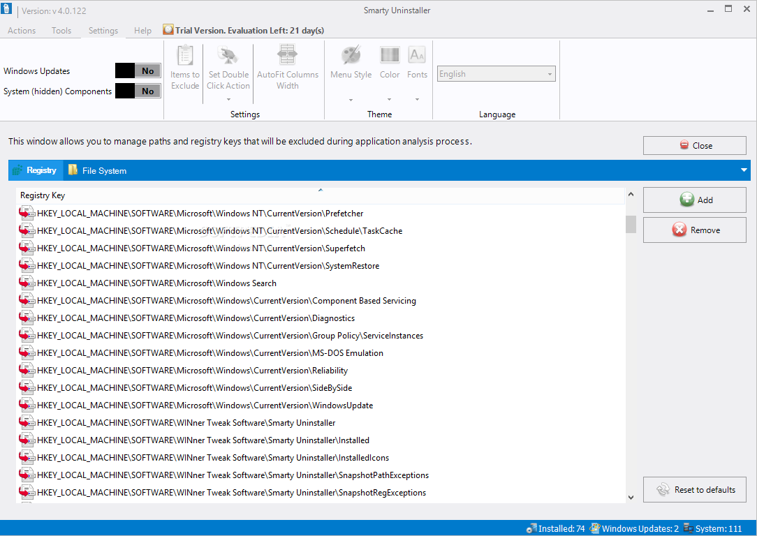Click the registry icon of the WindowsUpdate key

[x=27, y=405]
